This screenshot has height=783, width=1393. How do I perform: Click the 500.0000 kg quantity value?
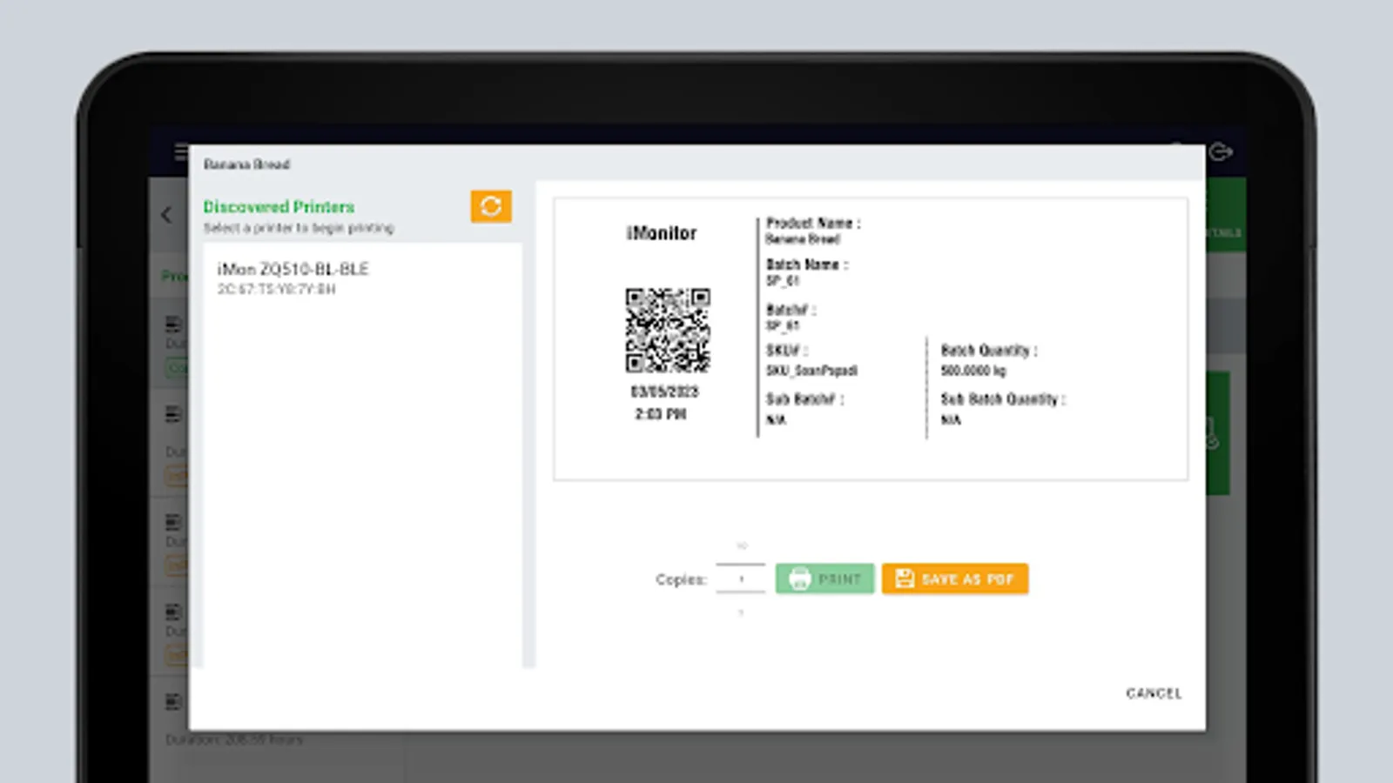[973, 371]
